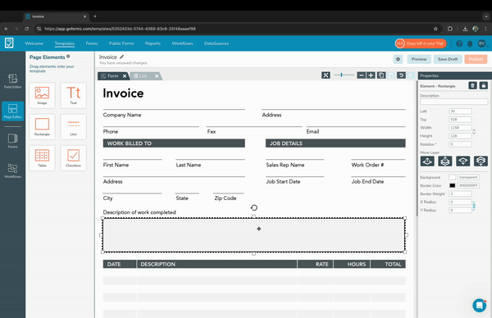Move layer to the back of stack
This screenshot has width=492, height=318.
tap(481, 161)
